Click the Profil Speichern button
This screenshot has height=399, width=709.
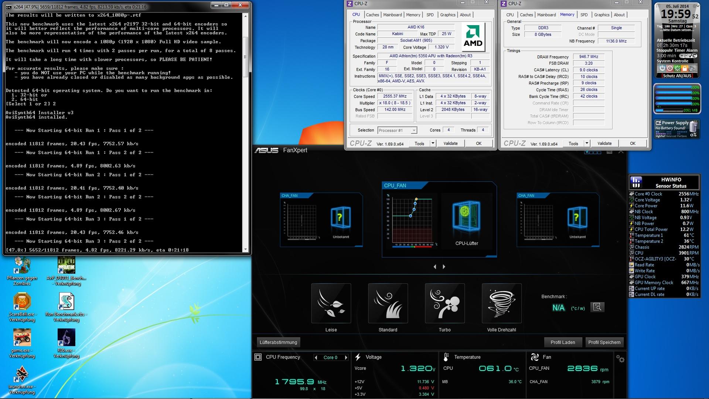pos(604,342)
